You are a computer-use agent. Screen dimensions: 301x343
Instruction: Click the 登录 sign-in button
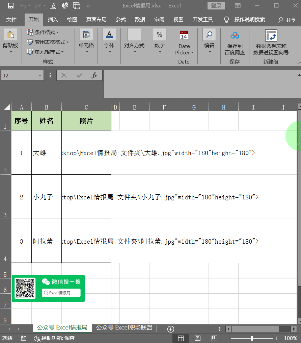tap(216, 6)
